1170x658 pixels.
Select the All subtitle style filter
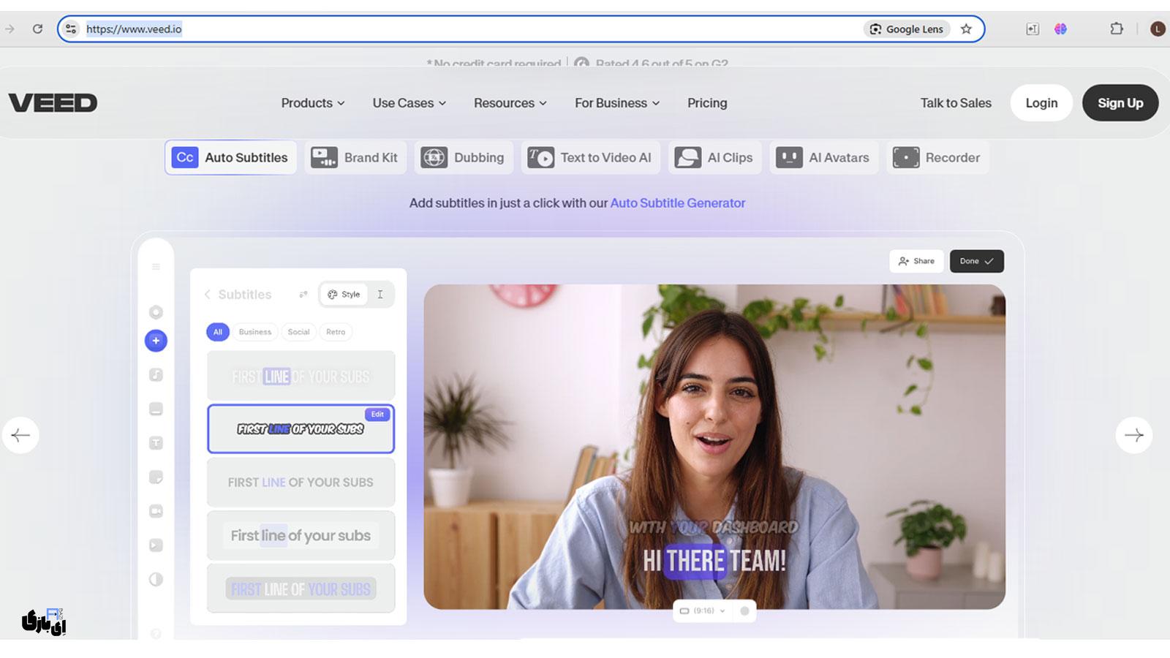click(x=217, y=332)
